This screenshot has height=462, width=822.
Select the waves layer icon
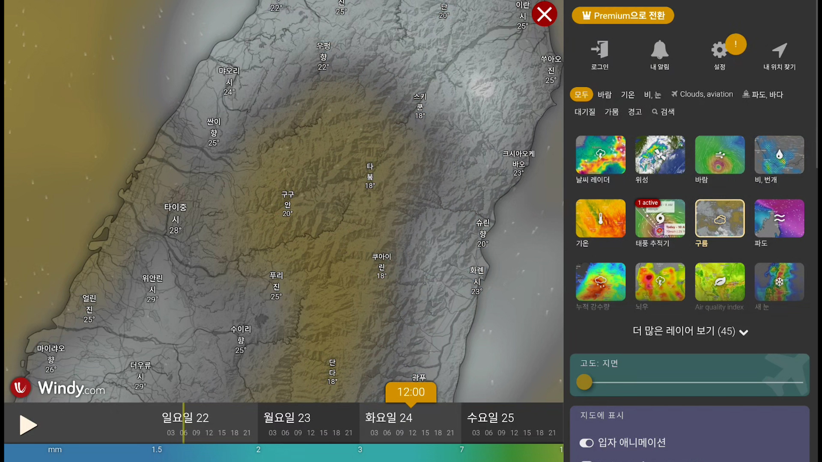(779, 218)
